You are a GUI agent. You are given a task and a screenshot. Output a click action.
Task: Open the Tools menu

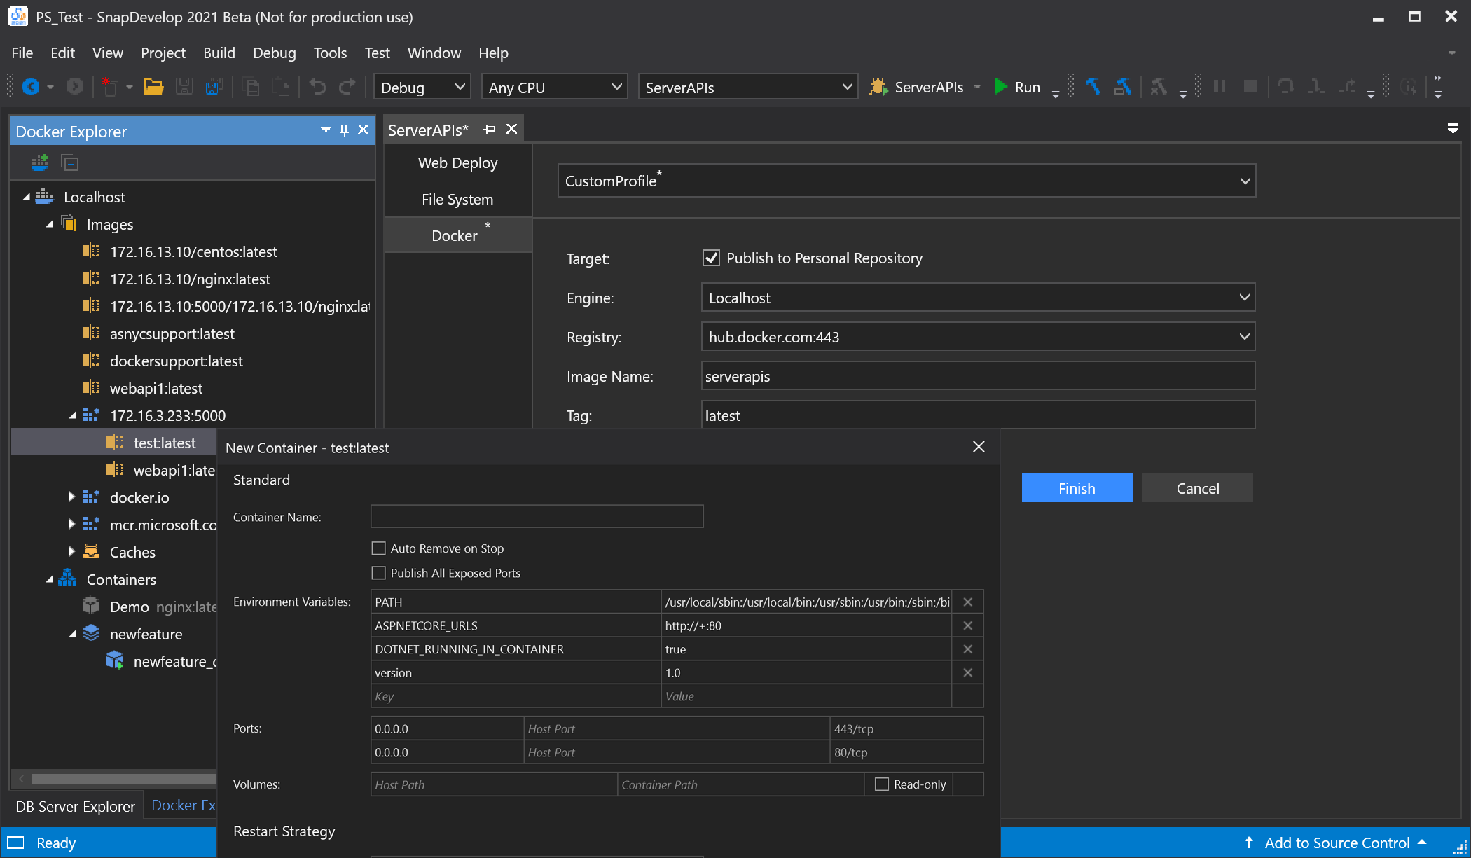click(x=330, y=53)
